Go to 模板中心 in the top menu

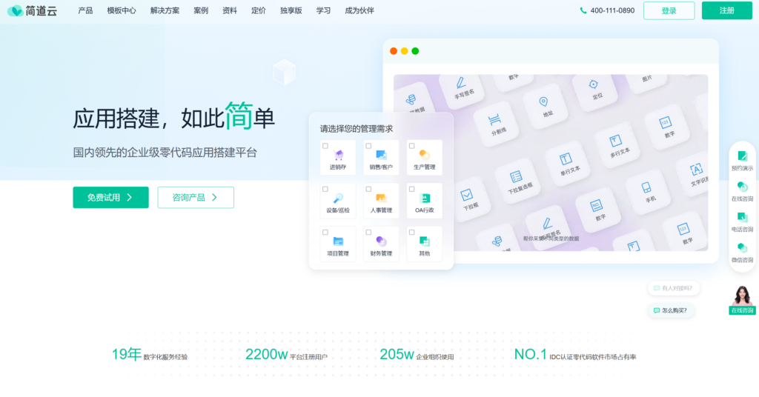coord(122,11)
